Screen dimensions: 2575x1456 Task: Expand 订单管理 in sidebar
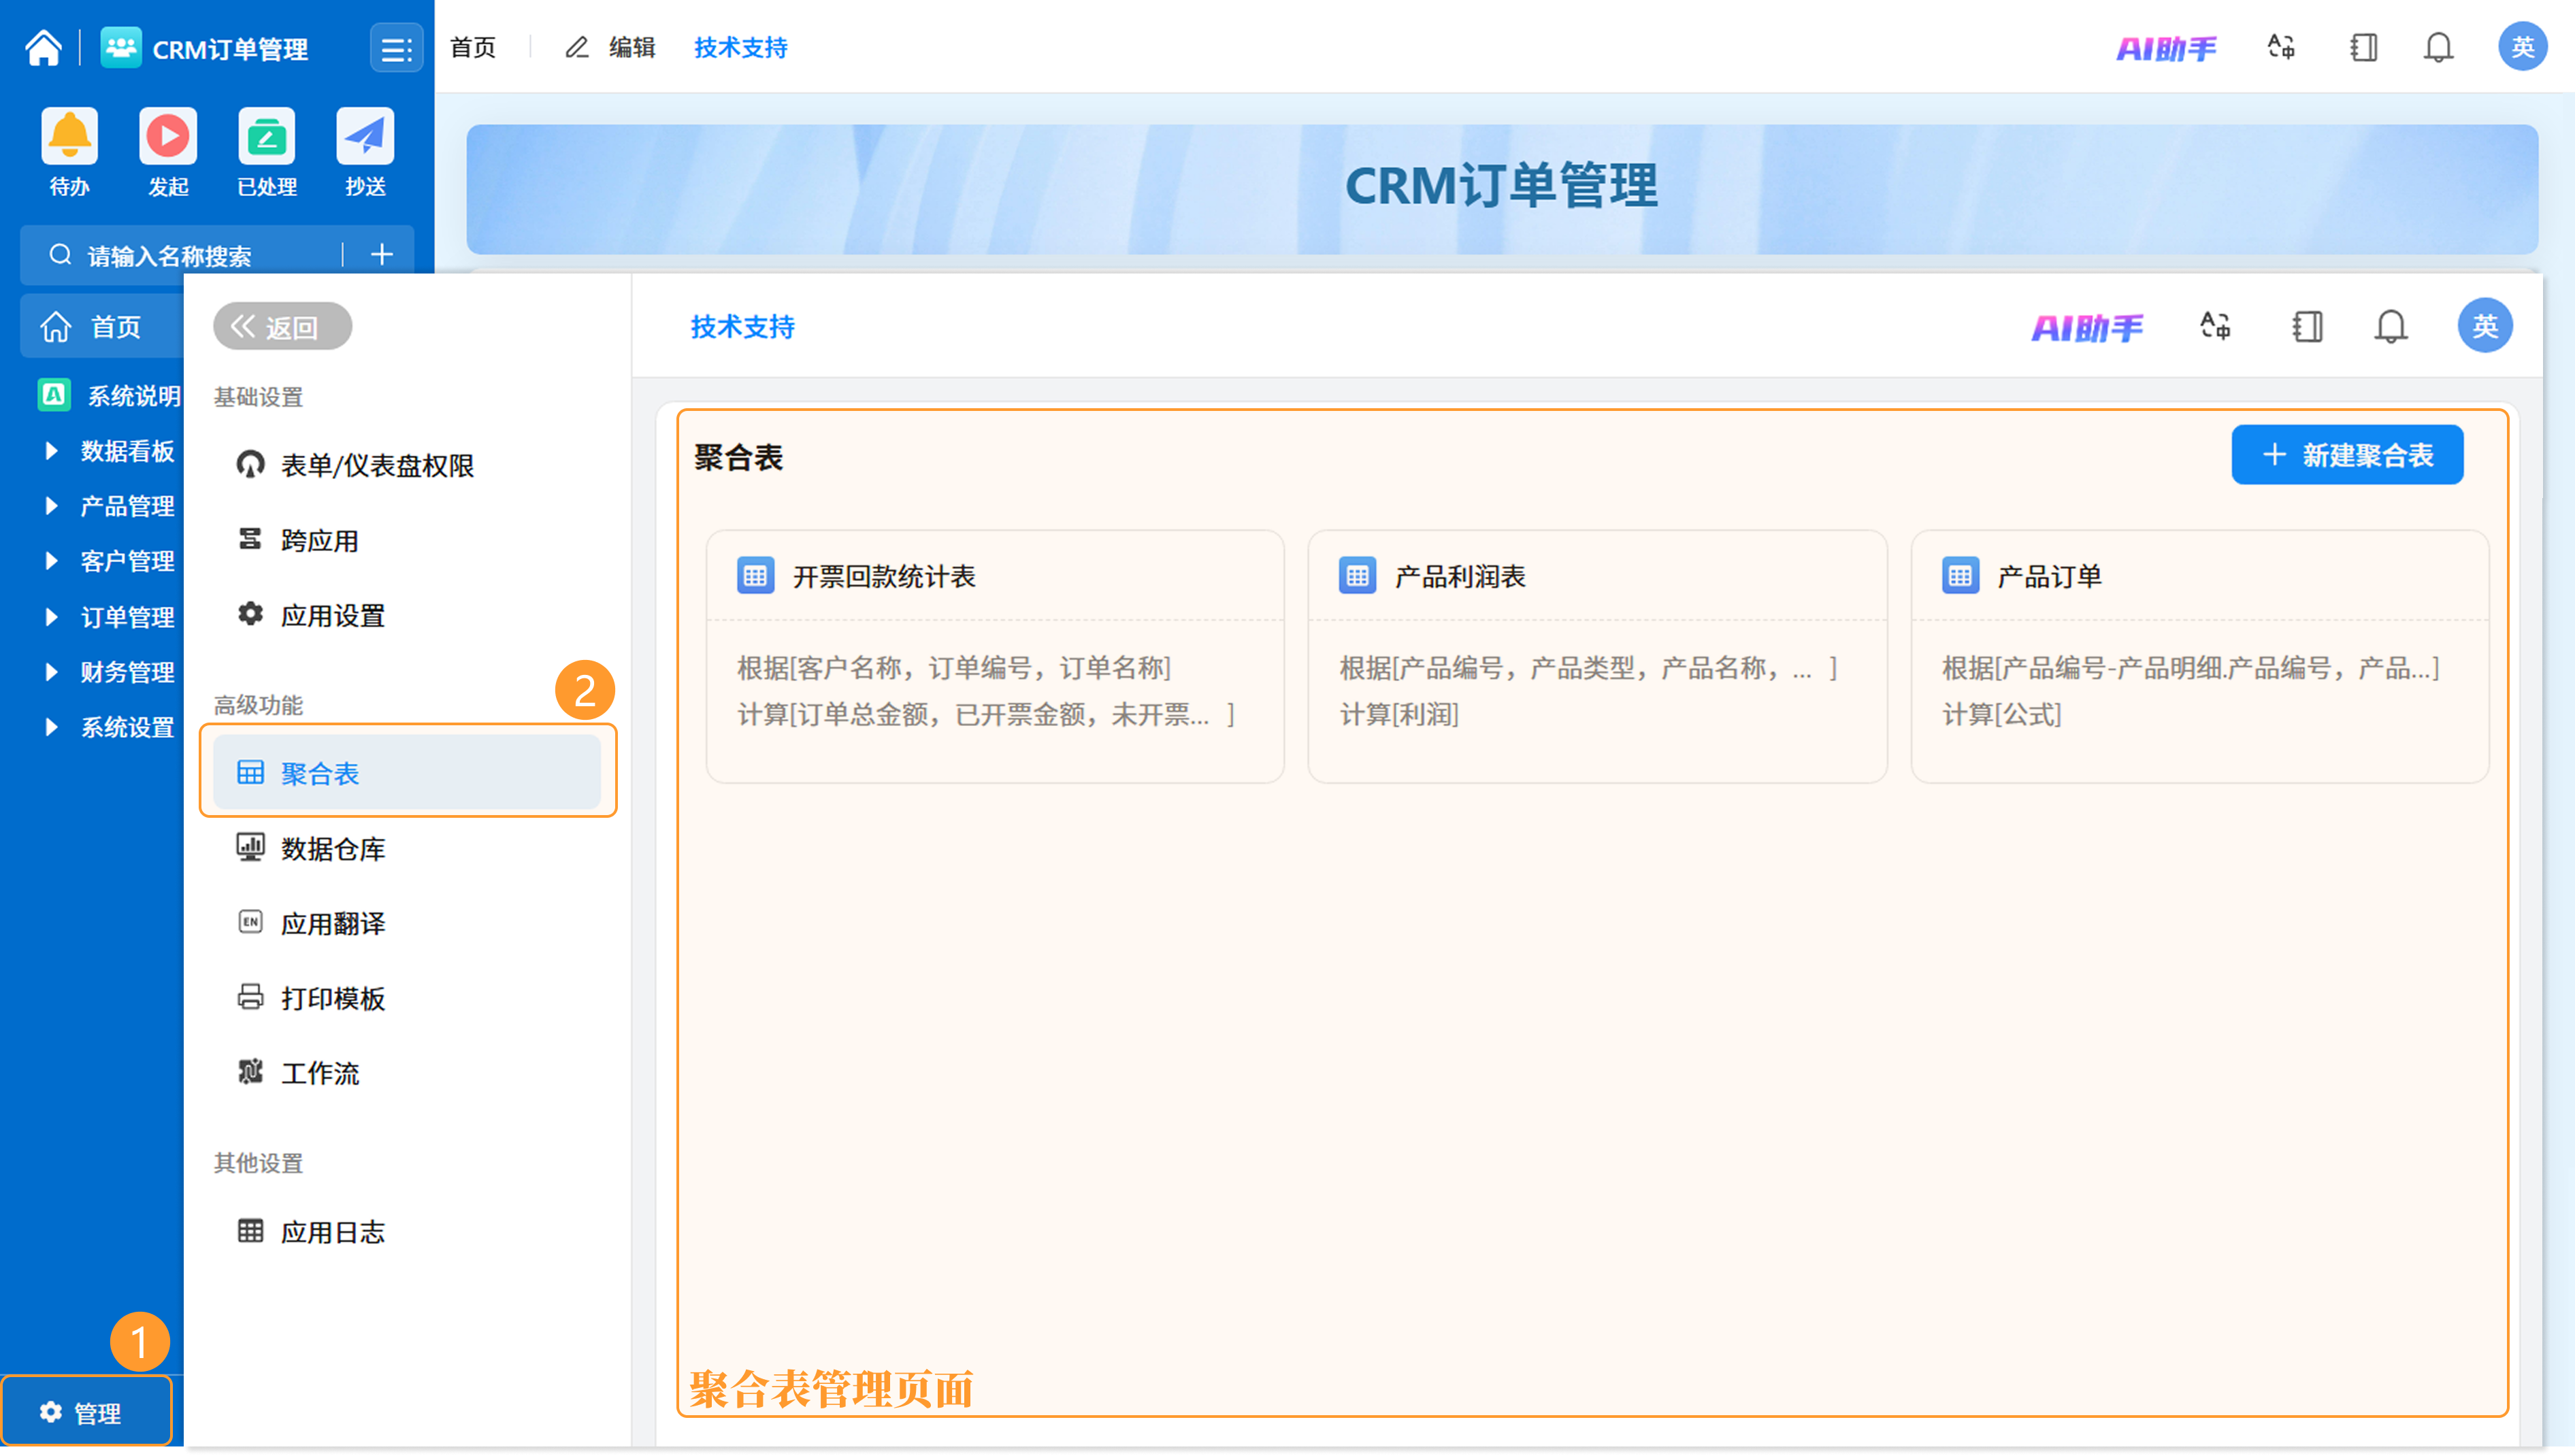(51, 617)
